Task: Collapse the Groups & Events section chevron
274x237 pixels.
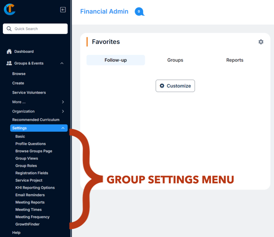Action: coord(62,63)
